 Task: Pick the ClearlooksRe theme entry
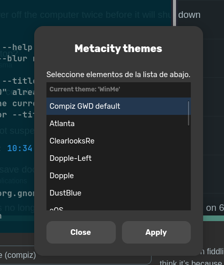(118, 141)
